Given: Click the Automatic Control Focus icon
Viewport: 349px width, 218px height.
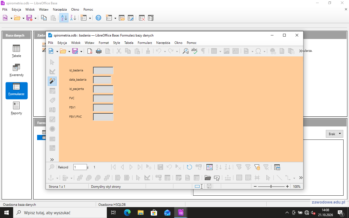Looking at the screenshot, I should click(x=217, y=178).
